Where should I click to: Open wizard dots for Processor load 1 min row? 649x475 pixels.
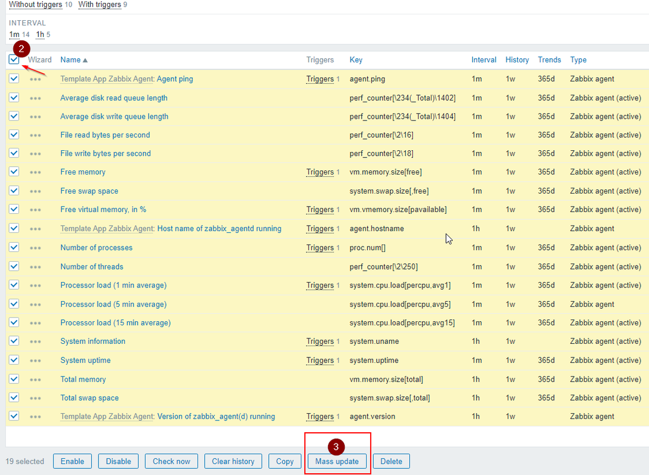point(35,286)
